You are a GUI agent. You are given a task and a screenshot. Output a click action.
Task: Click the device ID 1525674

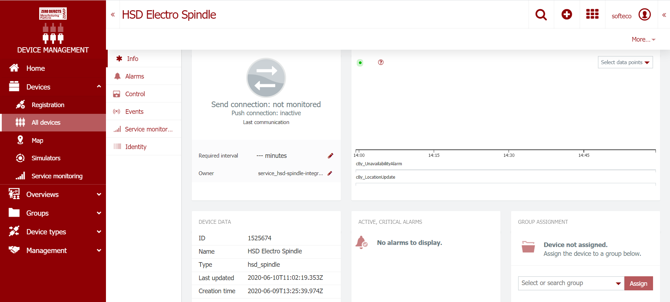(x=260, y=238)
